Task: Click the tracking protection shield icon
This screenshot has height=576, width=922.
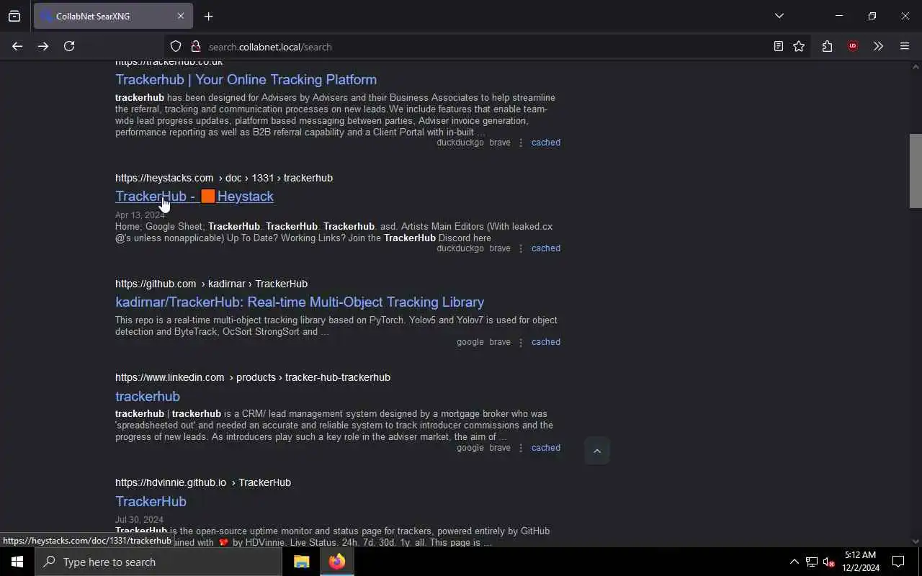Action: pos(176,47)
